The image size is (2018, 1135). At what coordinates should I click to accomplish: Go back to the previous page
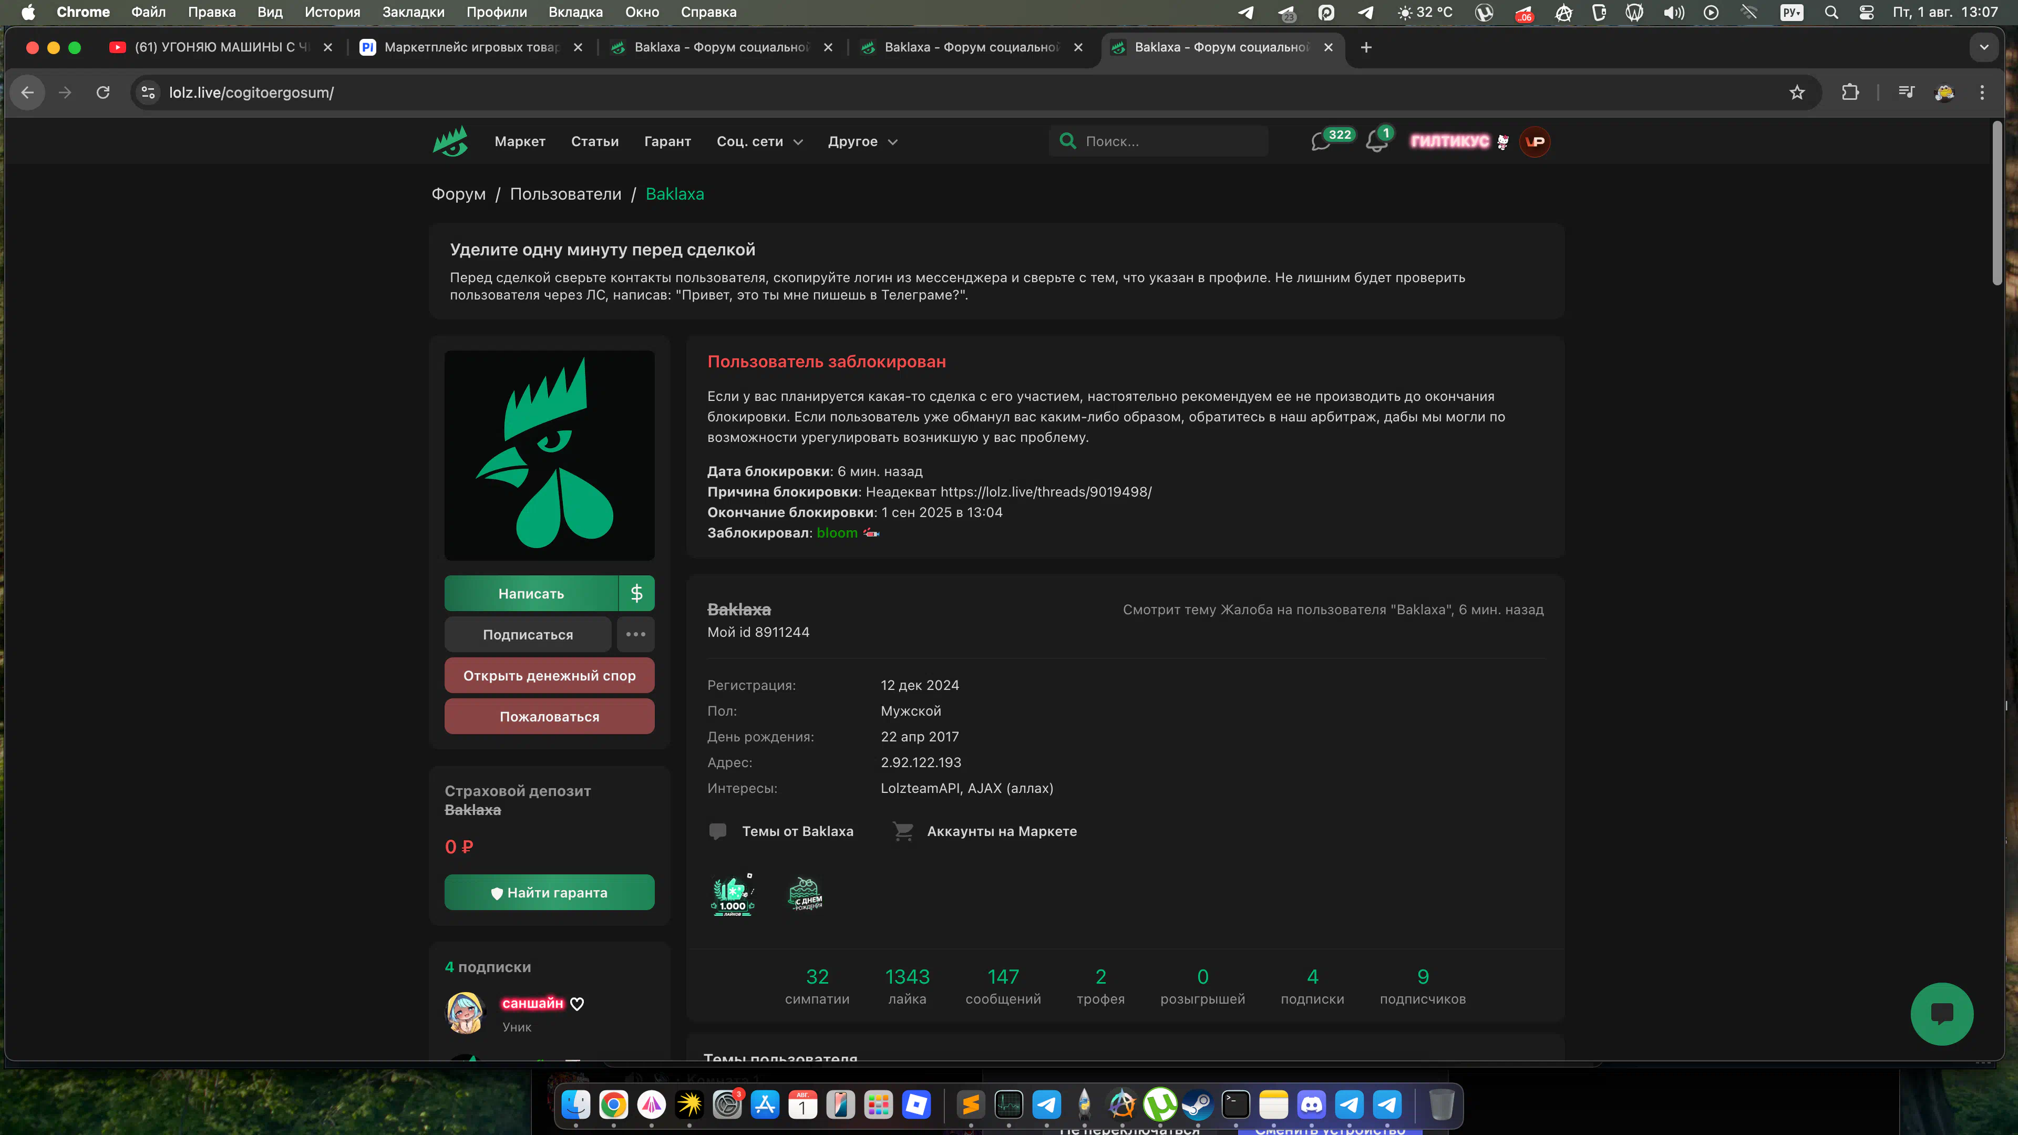click(x=27, y=92)
